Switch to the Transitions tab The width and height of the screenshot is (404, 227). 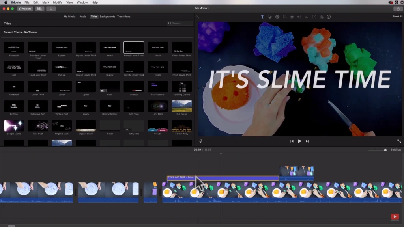coord(123,17)
